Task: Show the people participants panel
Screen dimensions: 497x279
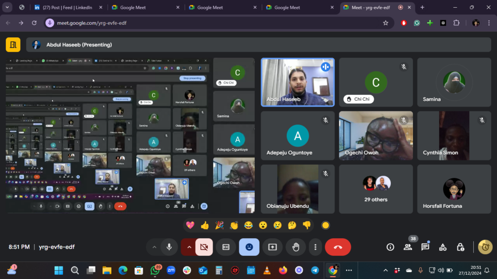Action: click(408, 247)
